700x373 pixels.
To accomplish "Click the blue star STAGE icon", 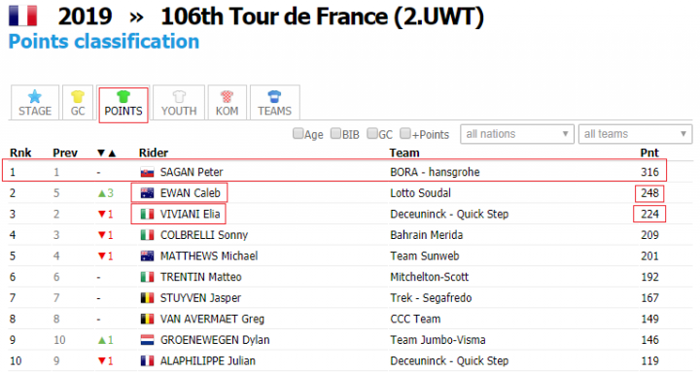I will pyautogui.click(x=34, y=96).
